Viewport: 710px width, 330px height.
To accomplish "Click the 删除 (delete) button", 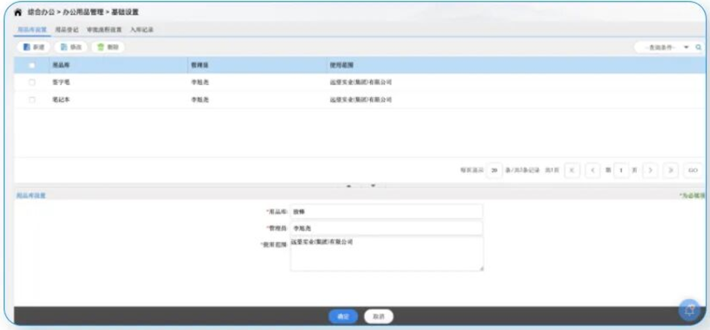I will point(108,47).
